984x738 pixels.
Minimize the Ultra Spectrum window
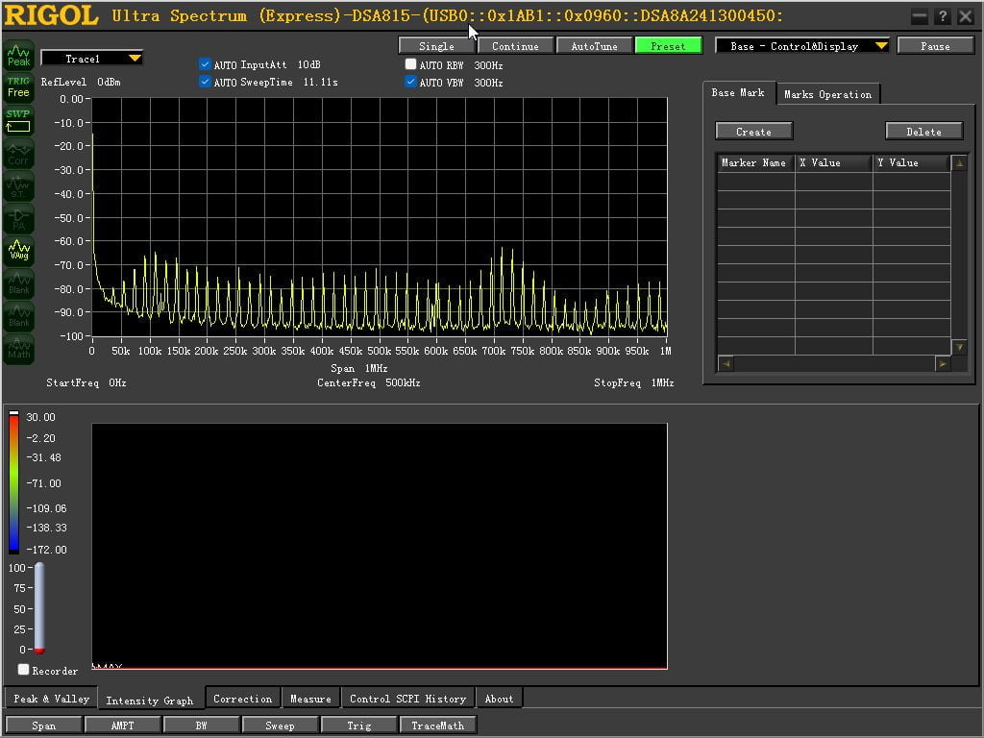coord(920,17)
